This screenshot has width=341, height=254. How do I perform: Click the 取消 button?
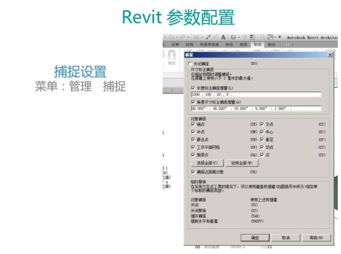tap(286, 237)
